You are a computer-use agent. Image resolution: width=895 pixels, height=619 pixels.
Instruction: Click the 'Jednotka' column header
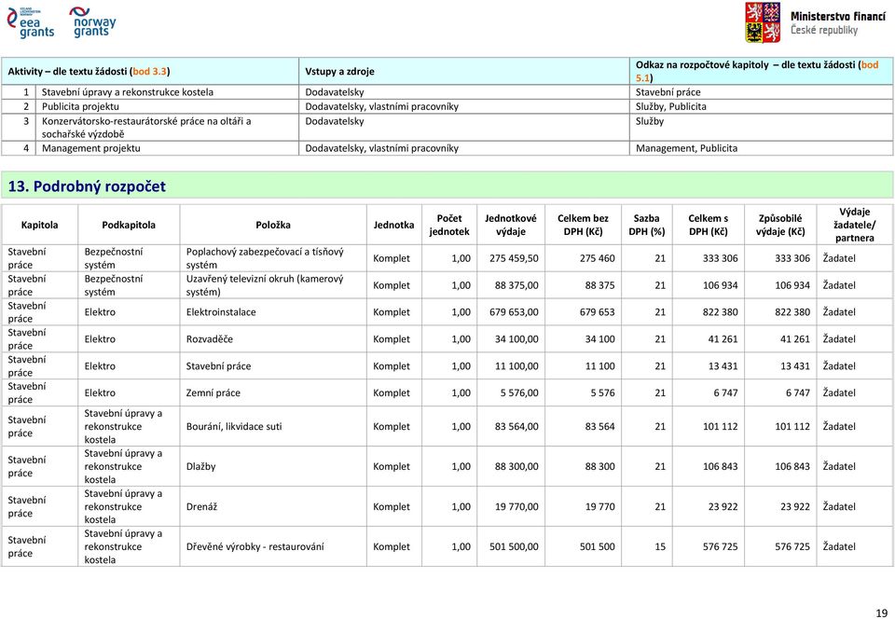(x=393, y=225)
